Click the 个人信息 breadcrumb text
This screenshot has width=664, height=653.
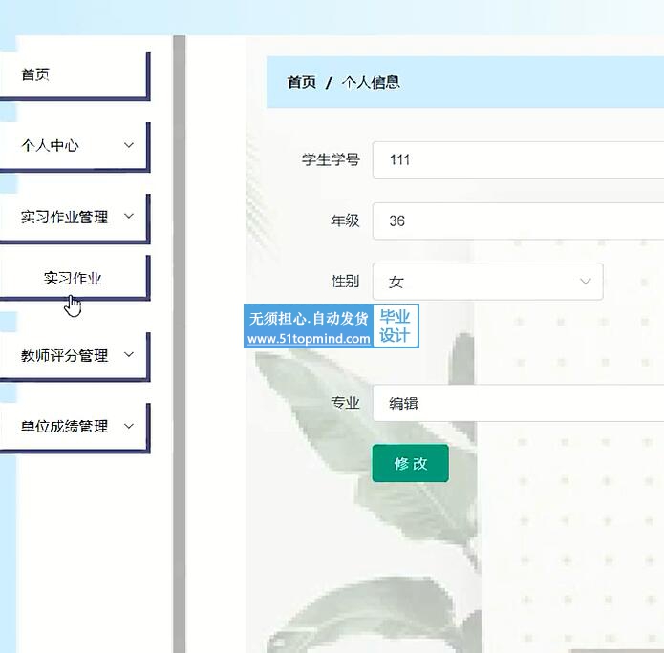point(371,82)
